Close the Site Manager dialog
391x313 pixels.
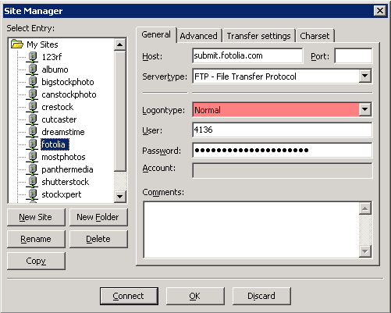pyautogui.click(x=380, y=11)
